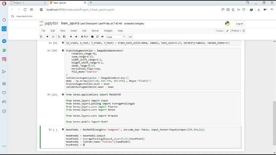Go back to previous page
Image resolution: width=276 pixels, height=155 pixels.
click(x=12, y=9)
